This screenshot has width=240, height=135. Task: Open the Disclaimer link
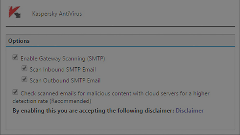pyautogui.click(x=190, y=111)
